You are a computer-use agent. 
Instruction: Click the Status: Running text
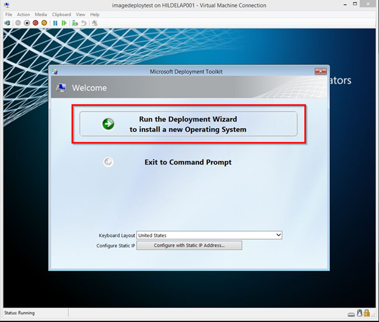[19, 313]
